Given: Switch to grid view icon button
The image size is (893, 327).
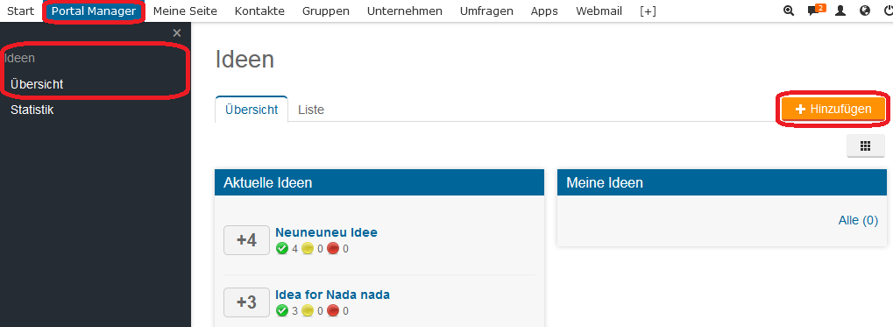Looking at the screenshot, I should [x=865, y=146].
